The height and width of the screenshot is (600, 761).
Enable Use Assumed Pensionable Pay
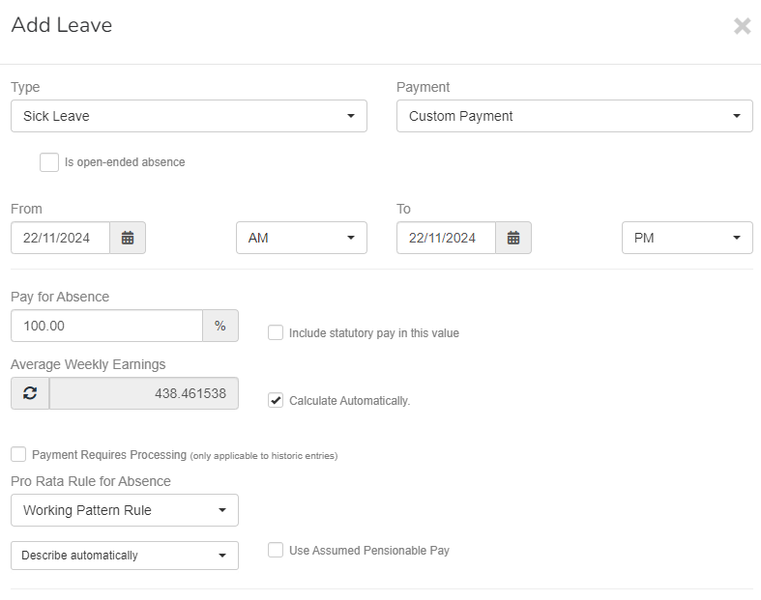[276, 551]
